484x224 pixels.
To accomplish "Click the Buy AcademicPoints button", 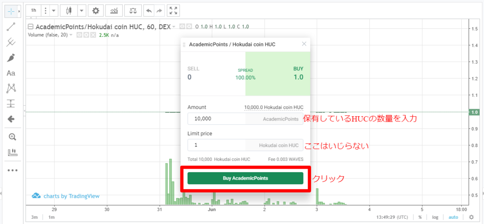I will tap(245, 178).
